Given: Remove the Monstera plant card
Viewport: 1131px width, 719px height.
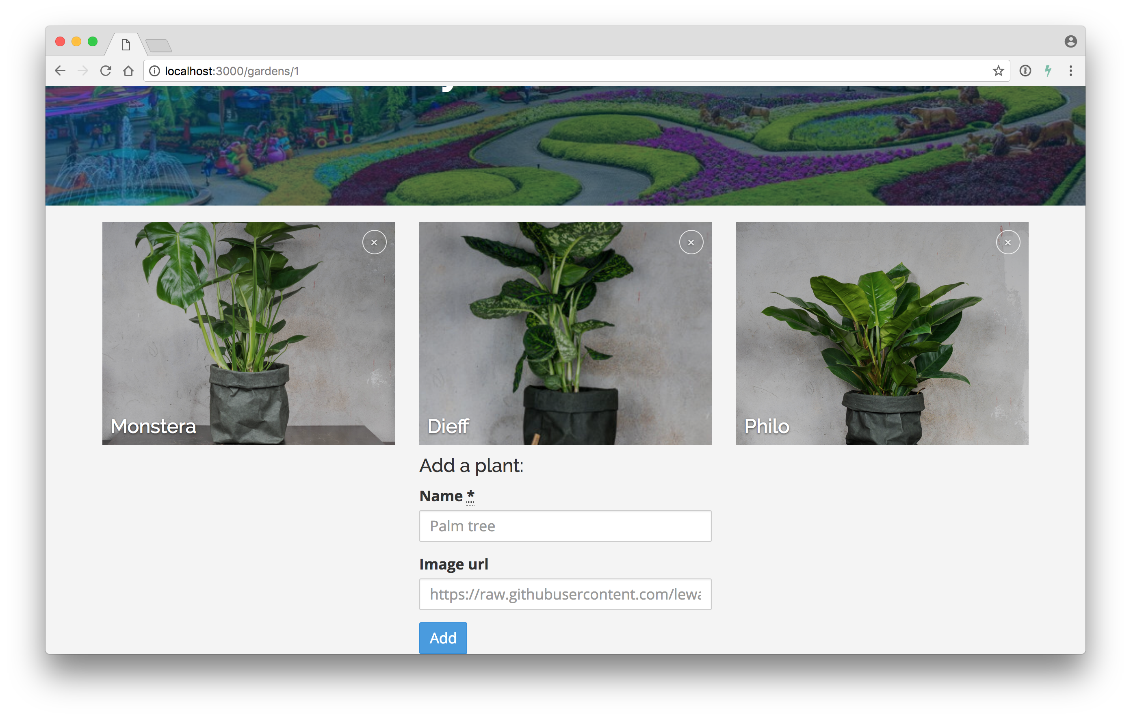Looking at the screenshot, I should click(374, 243).
